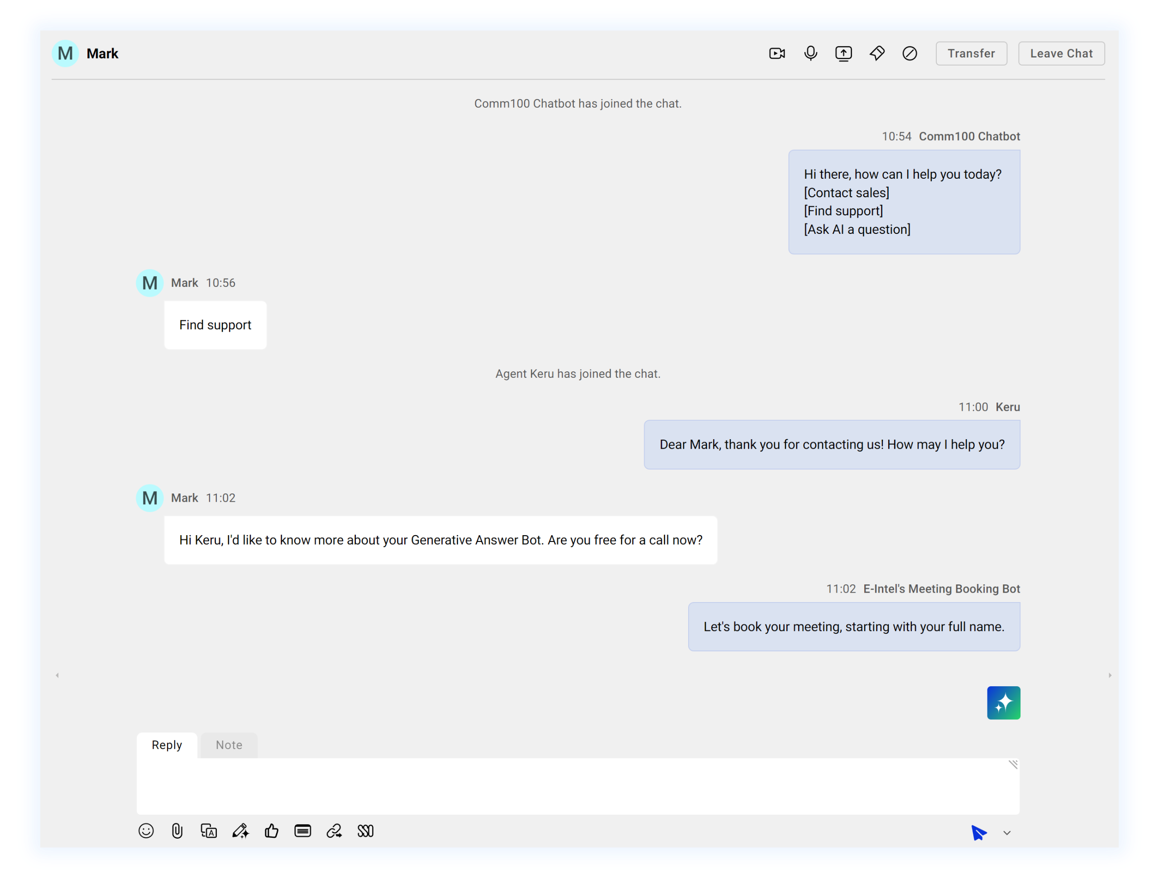Switch to the Note tab
The image size is (1159, 878).
click(228, 744)
